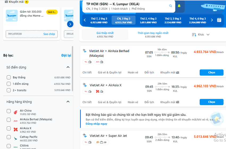Switch to Thời gian bay ngắn nhất tab
Viewport: 226px width, 149px height.
point(153,35)
